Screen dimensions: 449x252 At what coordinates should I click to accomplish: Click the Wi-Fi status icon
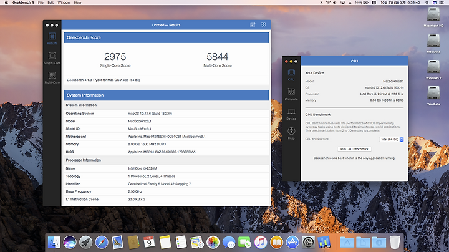pyautogui.click(x=328, y=2)
